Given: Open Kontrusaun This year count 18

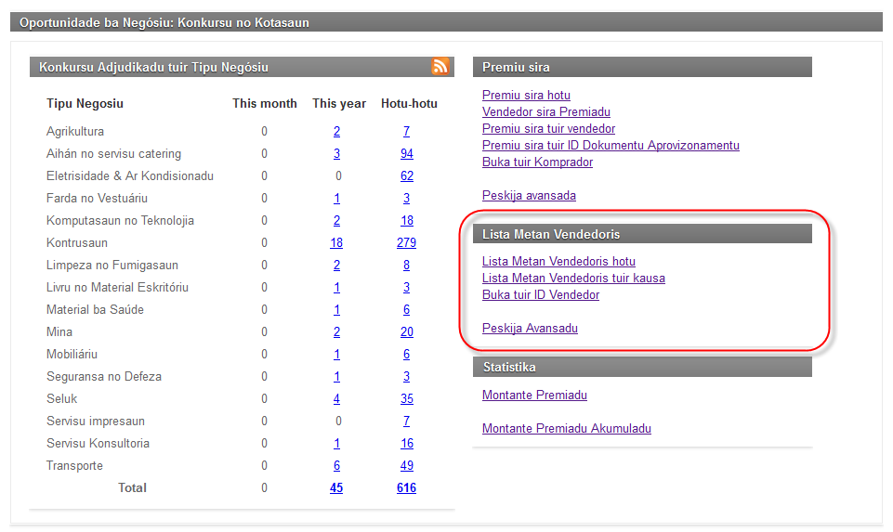Looking at the screenshot, I should 336,243.
